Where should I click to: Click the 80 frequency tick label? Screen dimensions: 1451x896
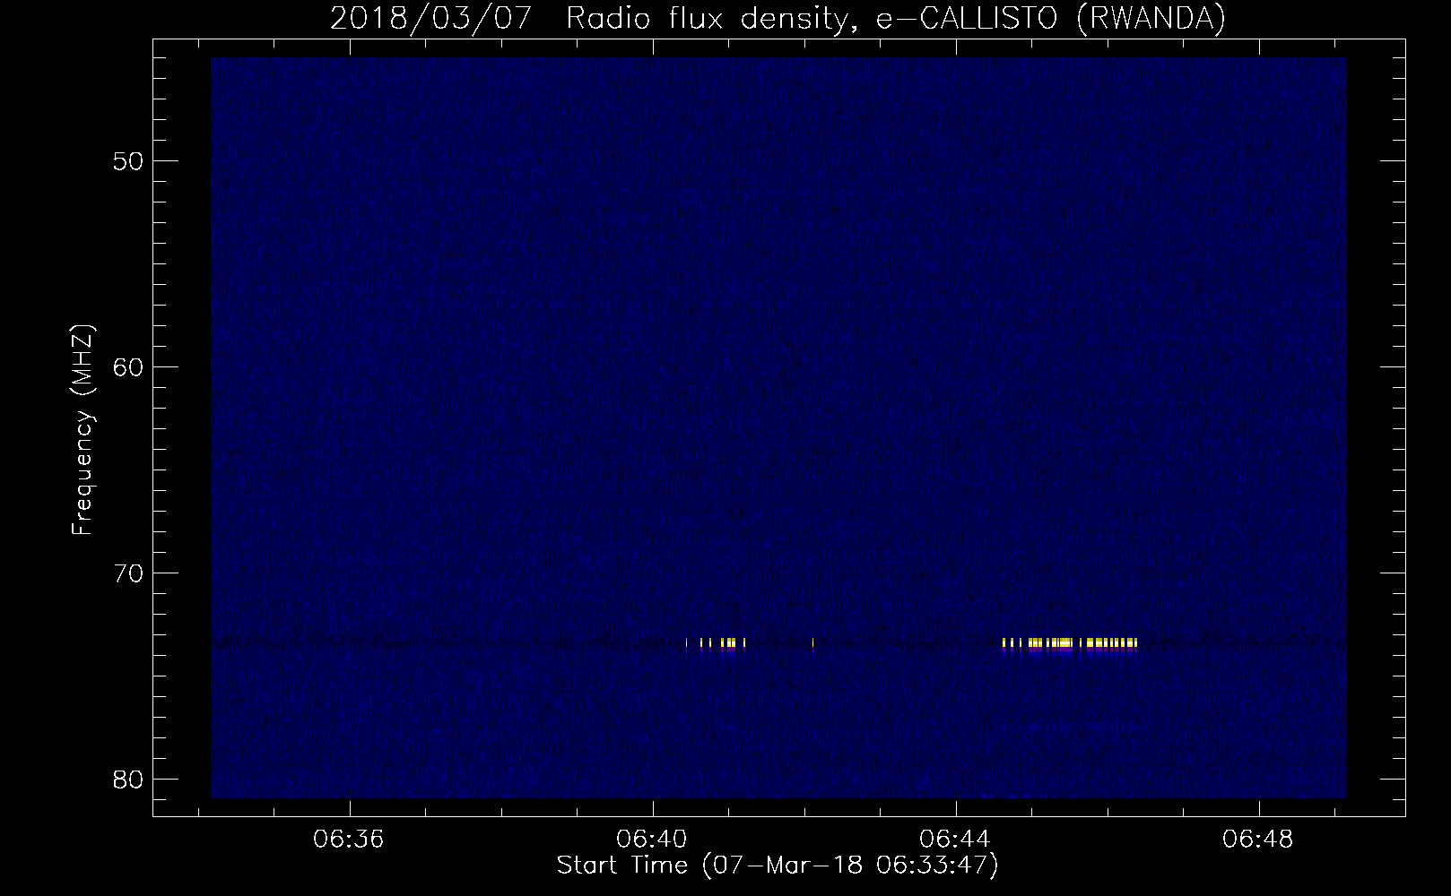click(127, 779)
